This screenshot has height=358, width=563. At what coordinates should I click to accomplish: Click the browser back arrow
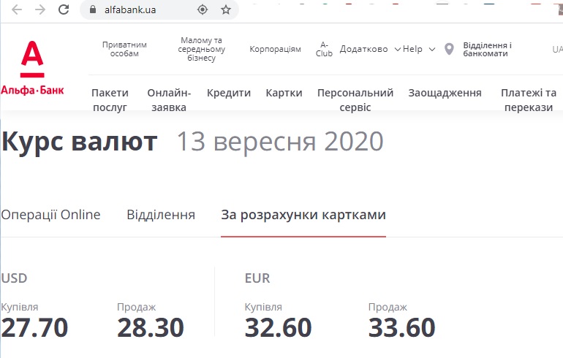tap(17, 9)
